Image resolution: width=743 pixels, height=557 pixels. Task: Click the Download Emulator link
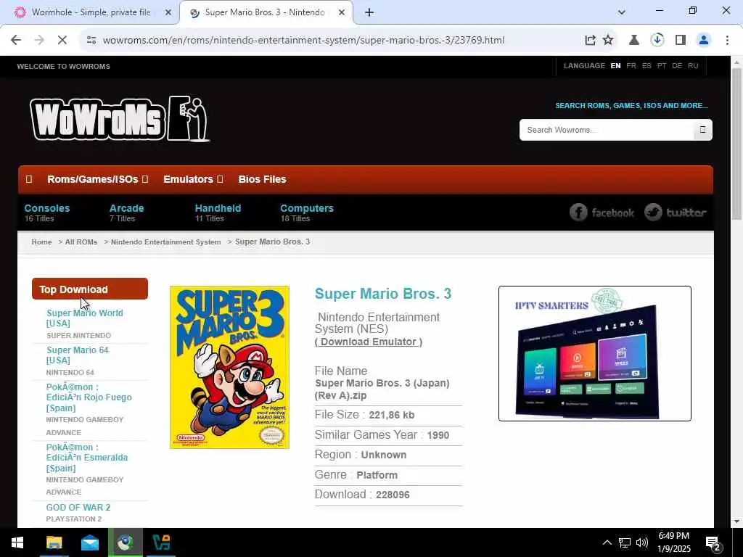tap(368, 342)
